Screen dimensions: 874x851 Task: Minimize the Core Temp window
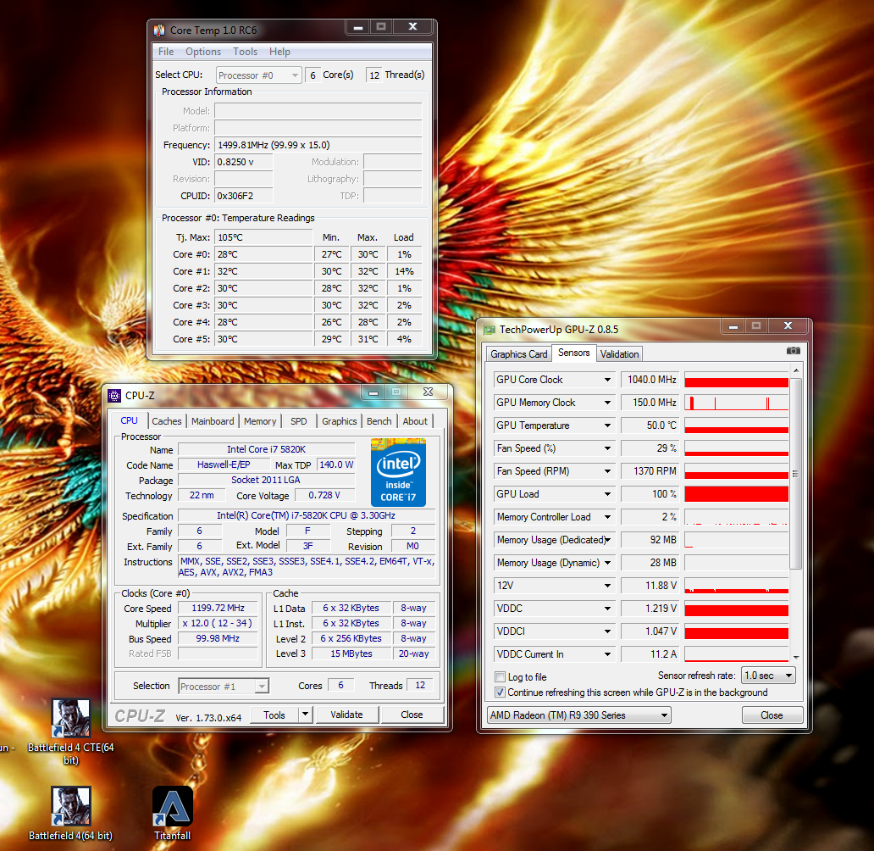tap(358, 27)
